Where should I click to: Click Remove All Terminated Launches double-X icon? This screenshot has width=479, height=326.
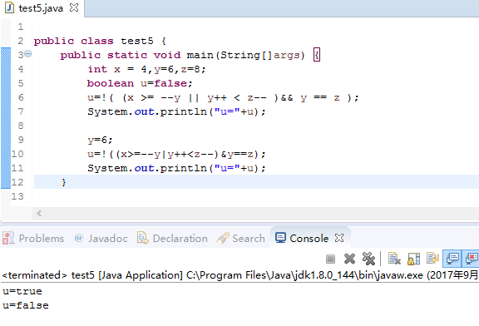coord(368,259)
